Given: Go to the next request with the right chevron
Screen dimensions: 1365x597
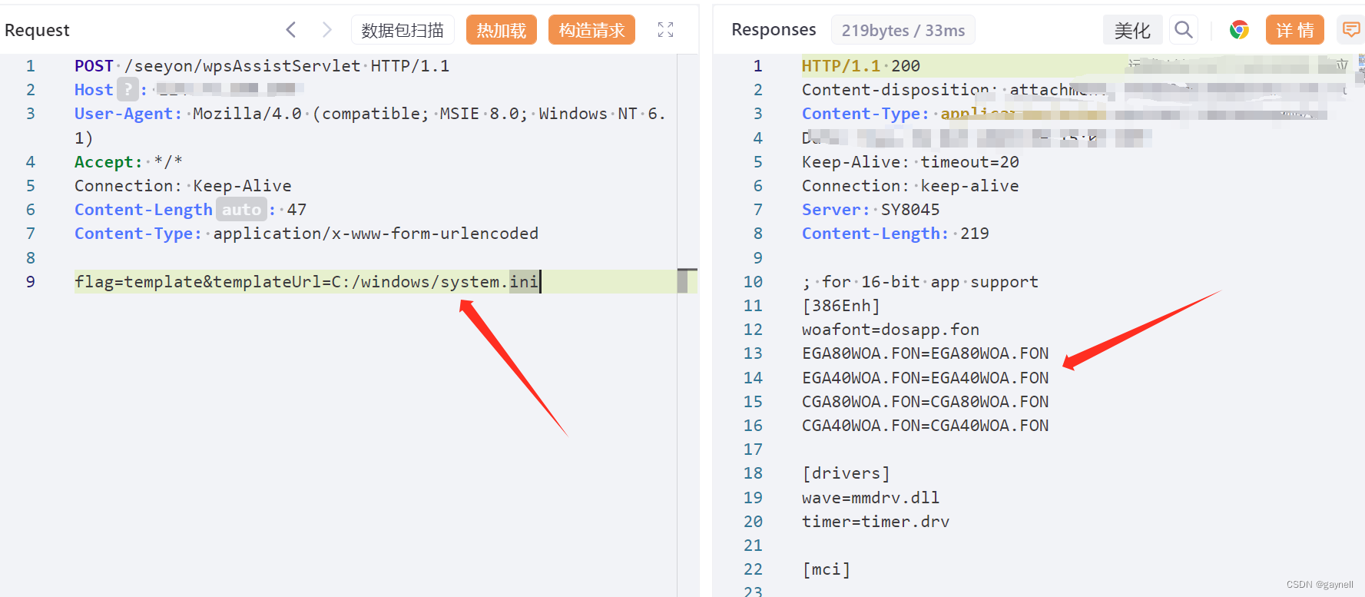Looking at the screenshot, I should point(326,30).
